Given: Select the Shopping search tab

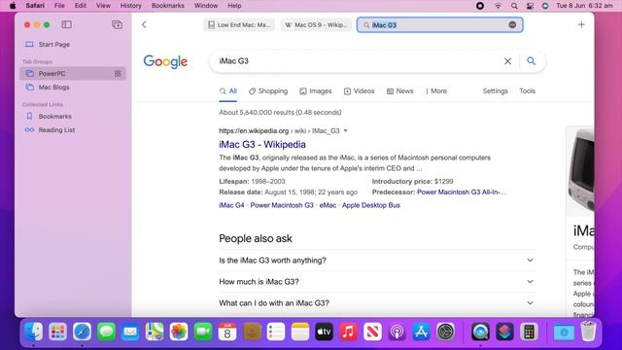Looking at the screenshot, I should [x=268, y=90].
